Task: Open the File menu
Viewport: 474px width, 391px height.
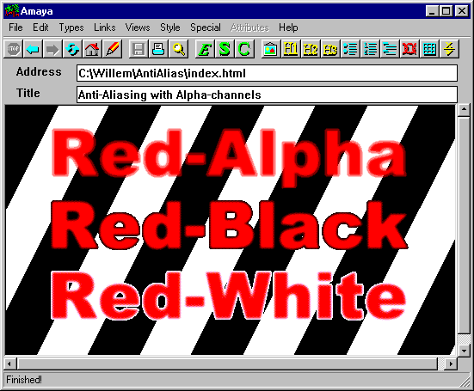Action: [x=15, y=27]
